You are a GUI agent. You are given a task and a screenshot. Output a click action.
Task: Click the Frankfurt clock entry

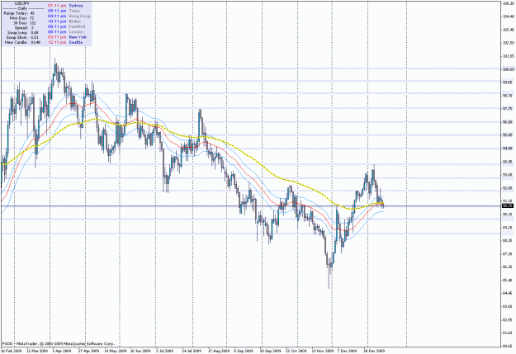coord(67,26)
